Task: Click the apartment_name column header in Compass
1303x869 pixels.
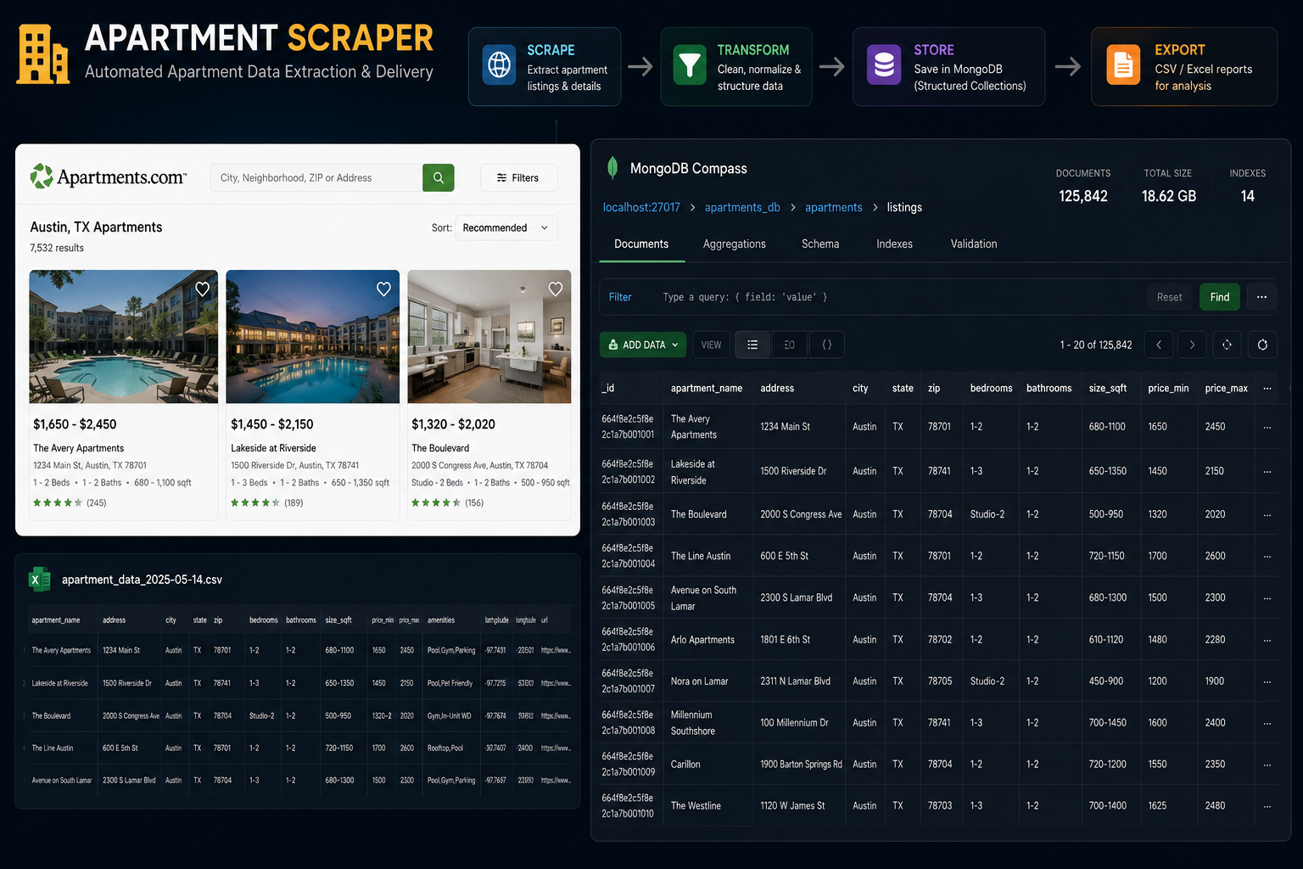Action: tap(707, 389)
